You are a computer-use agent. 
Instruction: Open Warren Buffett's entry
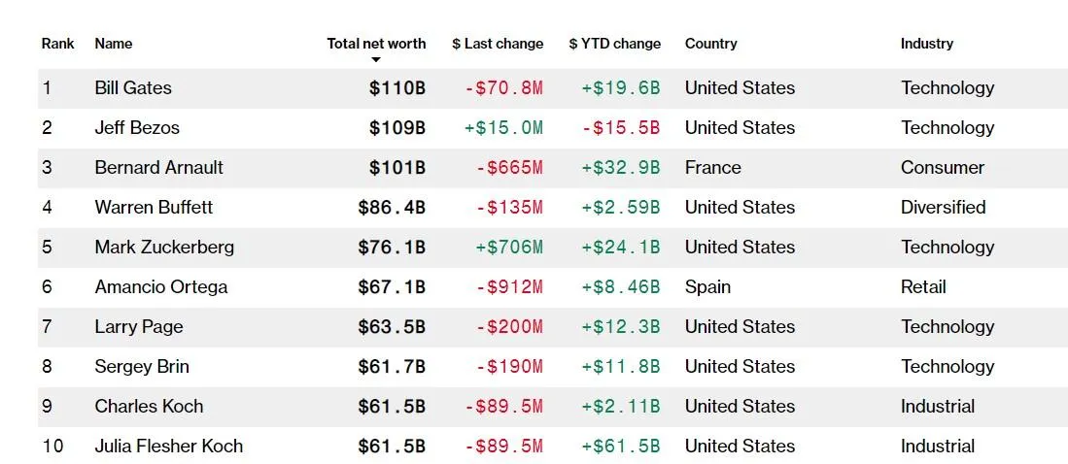pos(154,207)
